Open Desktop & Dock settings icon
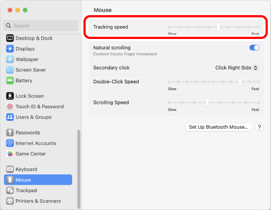Viewport: 271px width, 210px height. point(10,38)
